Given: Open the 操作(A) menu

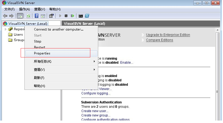Looking at the screenshot, I should pyautogui.click(x=24, y=9).
